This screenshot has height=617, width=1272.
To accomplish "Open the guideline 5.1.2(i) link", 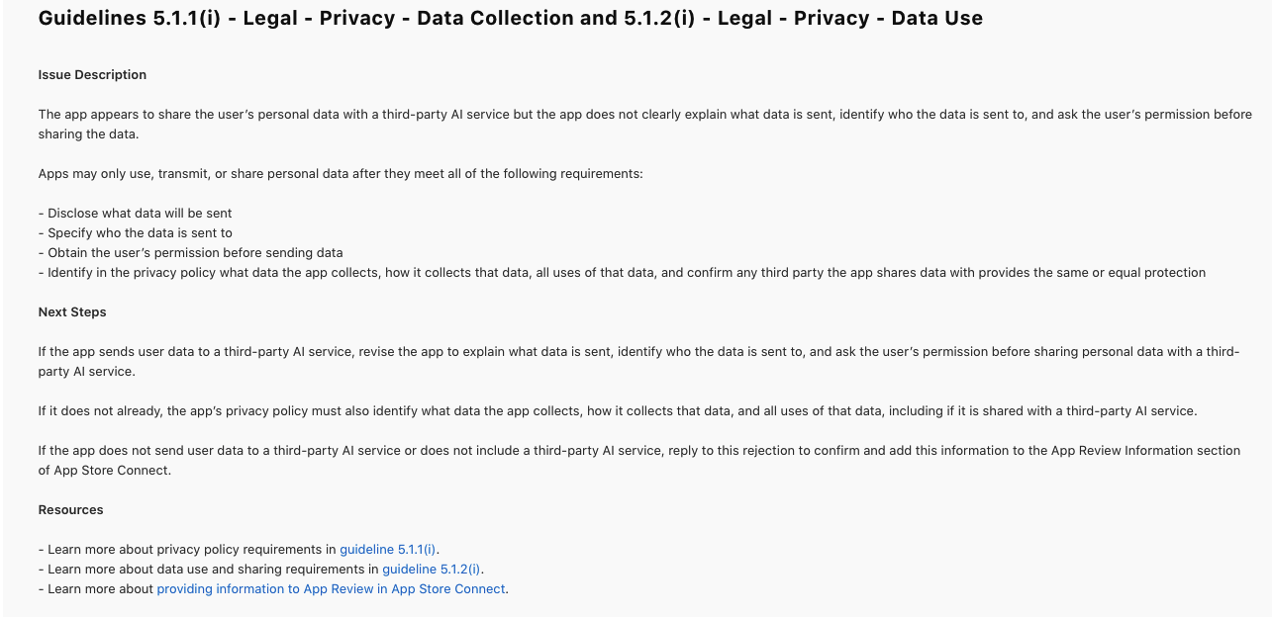I will (432, 569).
